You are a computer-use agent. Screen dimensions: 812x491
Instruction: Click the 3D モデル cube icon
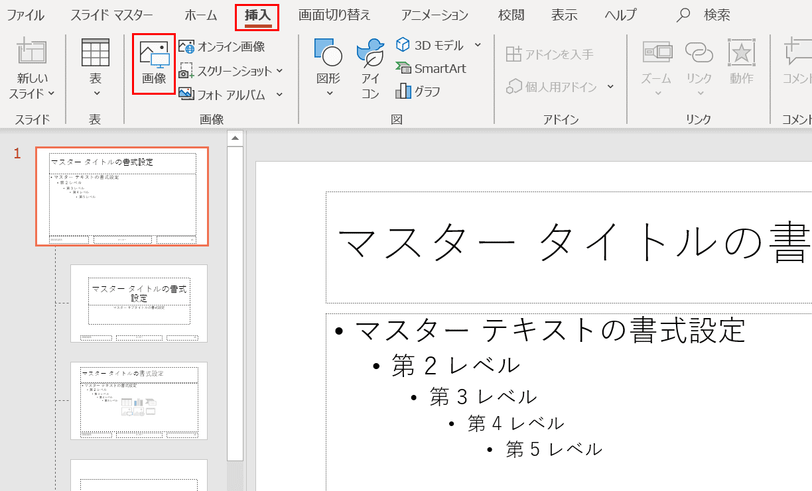point(403,44)
